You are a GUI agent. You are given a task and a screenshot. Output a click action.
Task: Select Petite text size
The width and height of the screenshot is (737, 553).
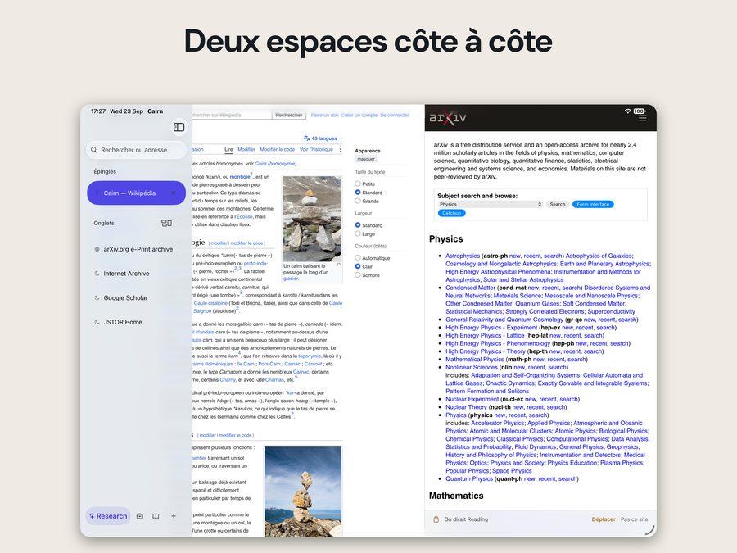358,184
